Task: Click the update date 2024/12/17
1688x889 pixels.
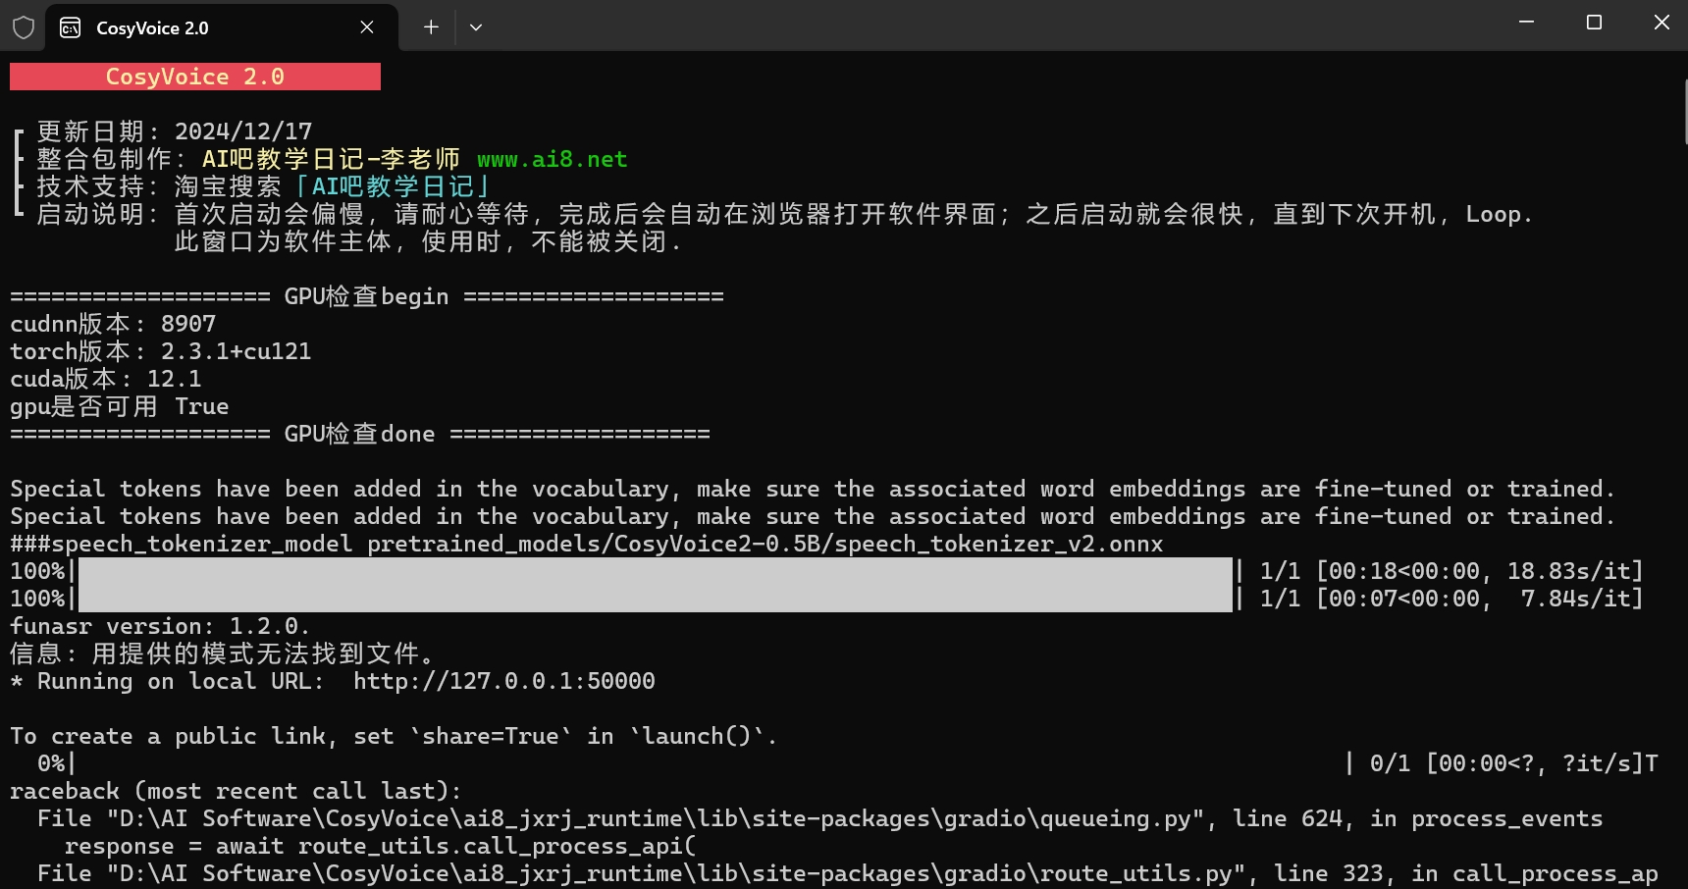Action: point(243,131)
